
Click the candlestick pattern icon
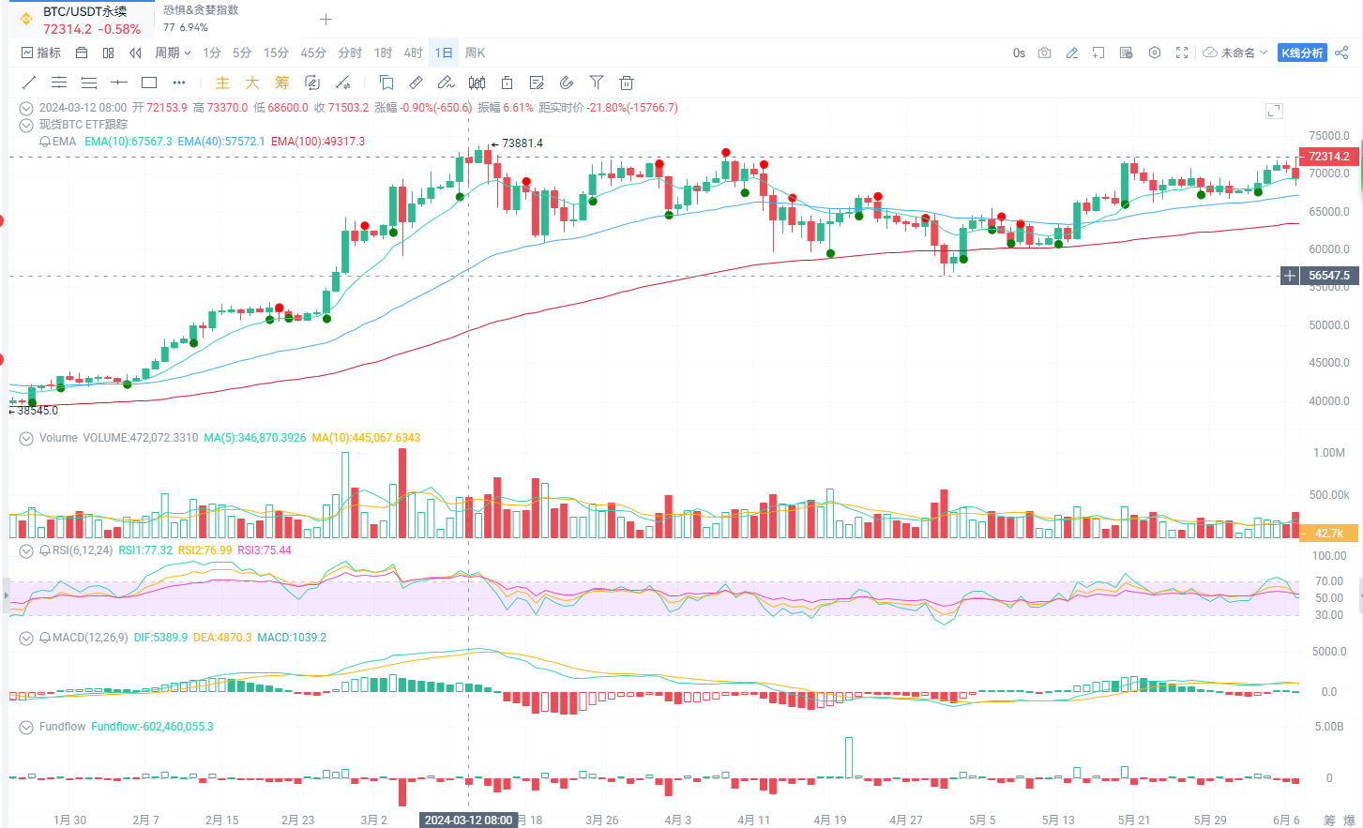pos(477,83)
